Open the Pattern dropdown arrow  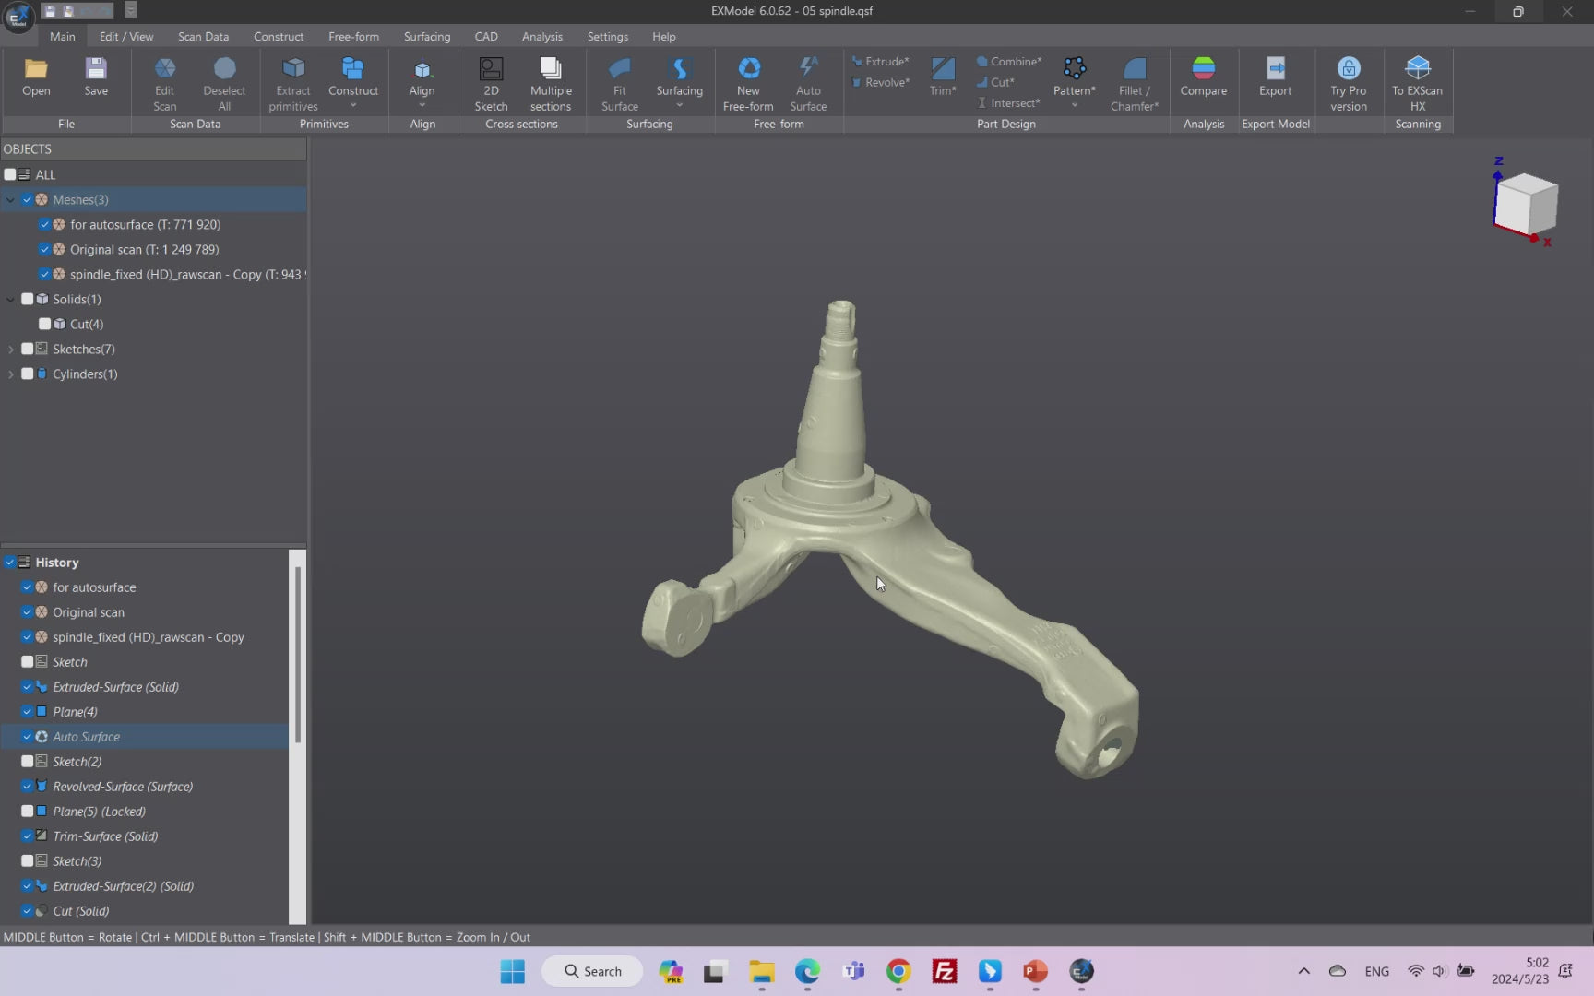click(1075, 106)
